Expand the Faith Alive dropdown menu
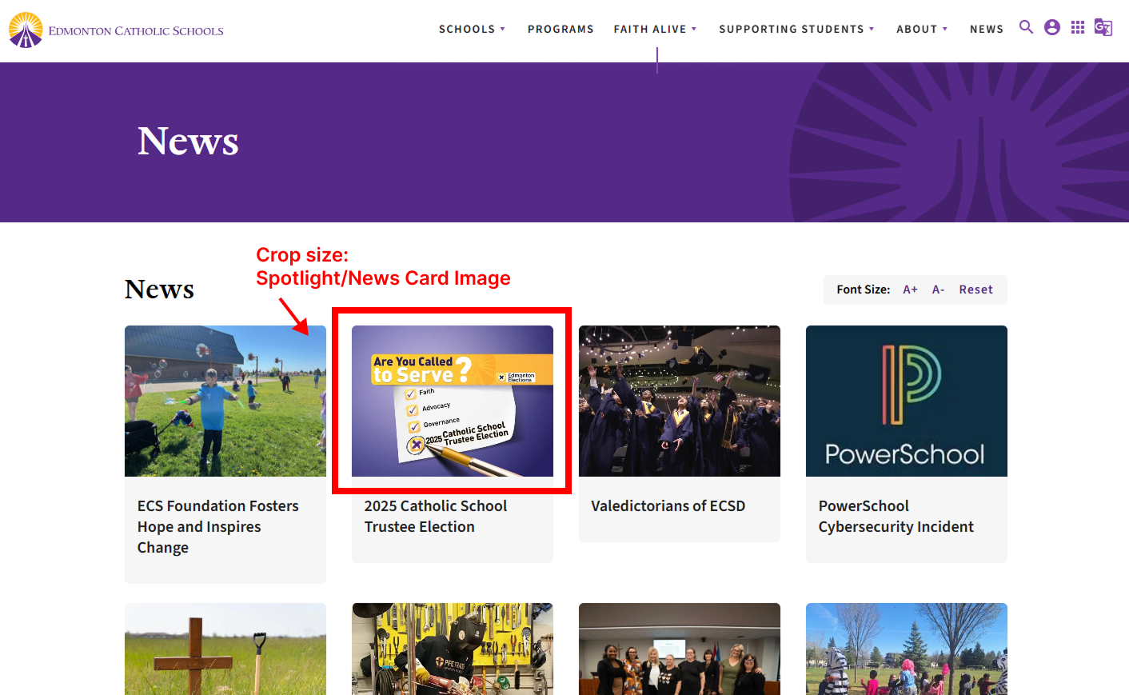 [x=655, y=29]
